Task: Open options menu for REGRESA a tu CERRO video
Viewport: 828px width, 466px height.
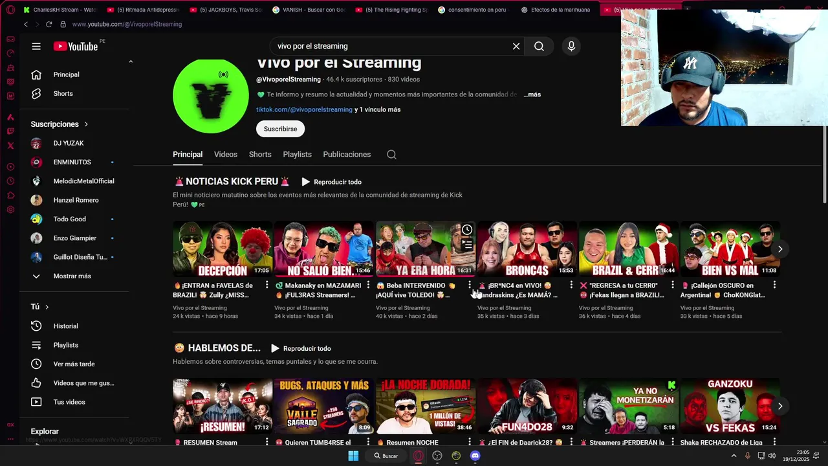Action: (673, 285)
